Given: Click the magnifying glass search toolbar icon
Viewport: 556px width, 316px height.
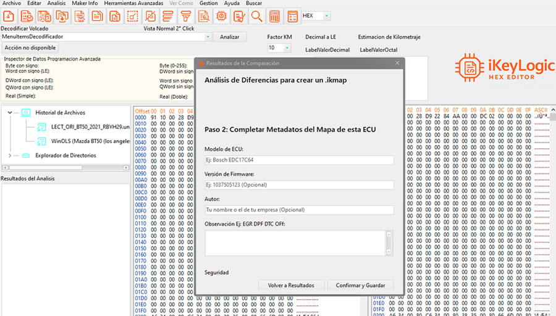Looking at the screenshot, I should [x=256, y=16].
